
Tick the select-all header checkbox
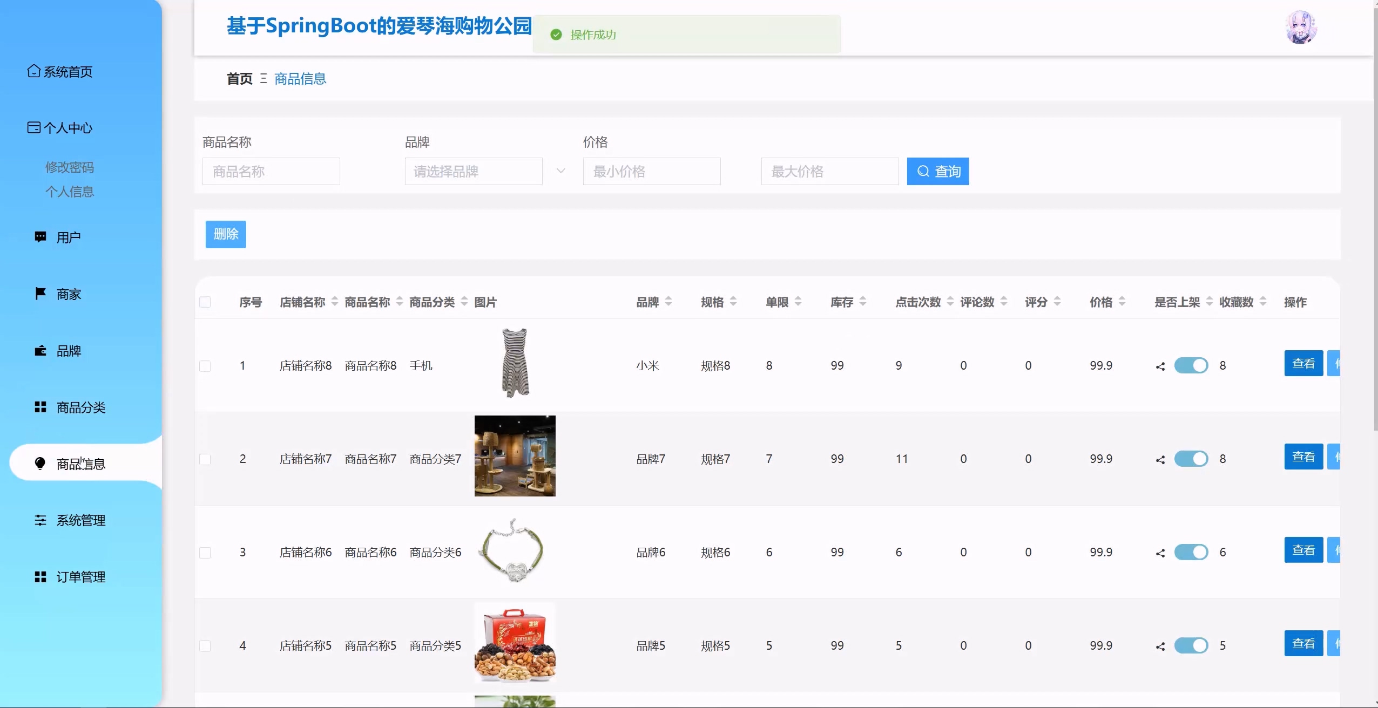(x=205, y=302)
